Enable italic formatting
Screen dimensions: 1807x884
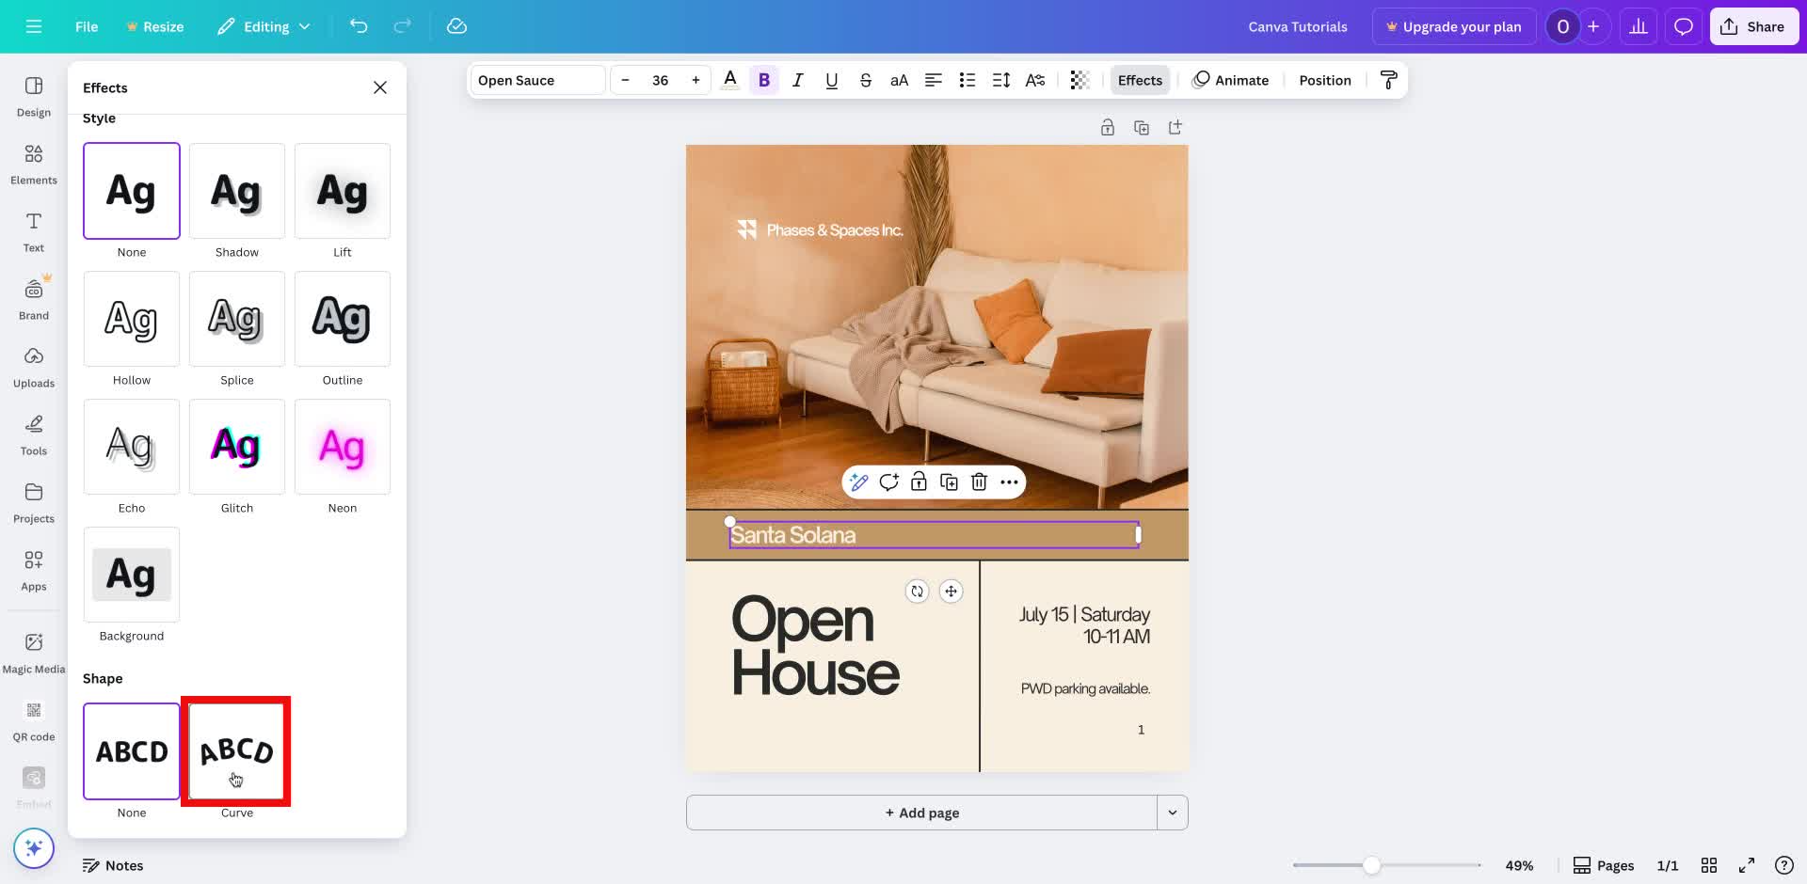pos(797,80)
